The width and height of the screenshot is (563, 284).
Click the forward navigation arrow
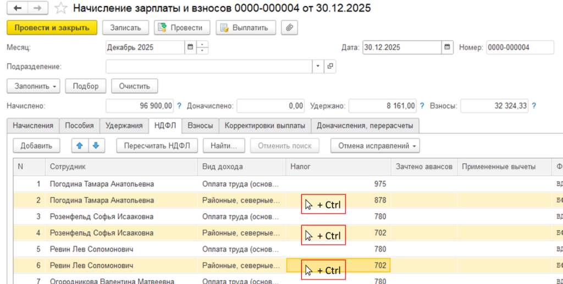point(37,8)
